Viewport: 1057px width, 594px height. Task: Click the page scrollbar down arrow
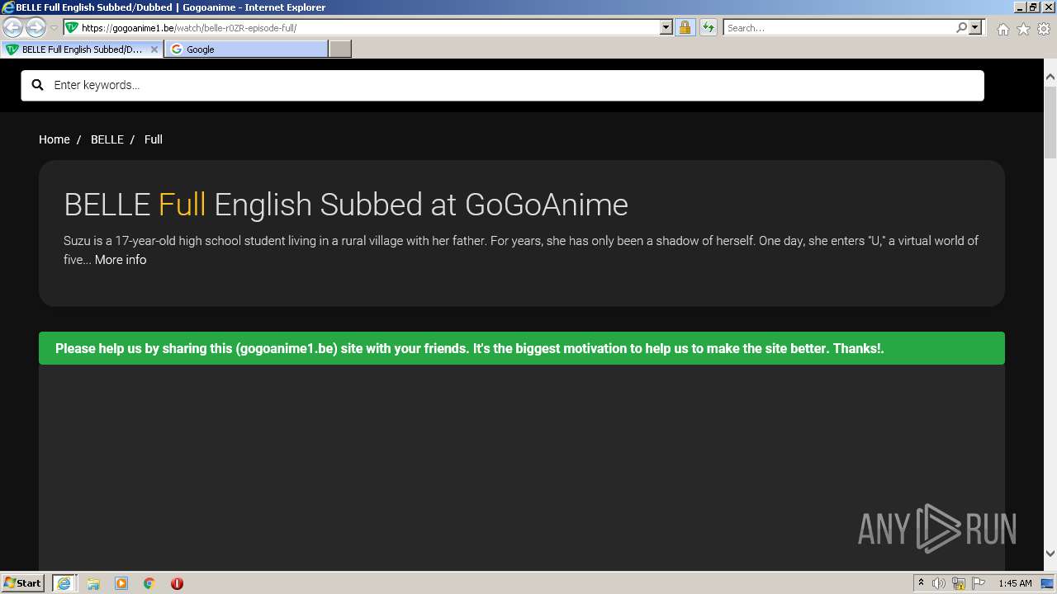[x=1050, y=554]
